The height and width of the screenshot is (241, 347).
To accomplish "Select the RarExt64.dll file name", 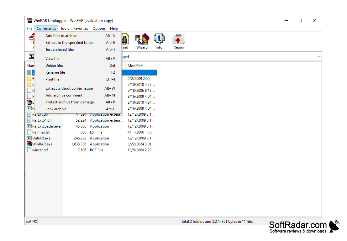I will [42, 120].
